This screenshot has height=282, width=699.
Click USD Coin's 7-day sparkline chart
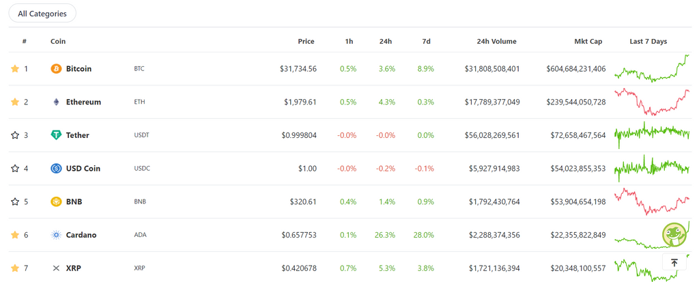652,168
